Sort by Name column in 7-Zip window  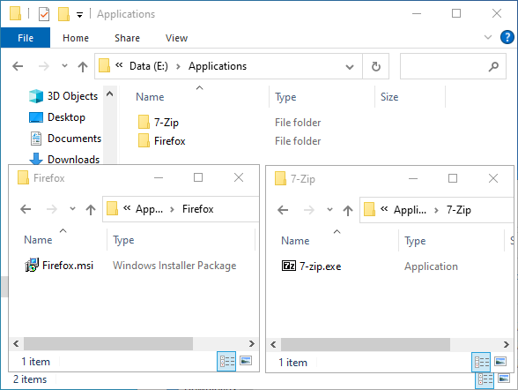tap(295, 241)
